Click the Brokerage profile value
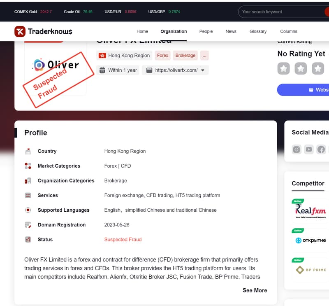Viewport: 329px width, 306px height. point(116,180)
